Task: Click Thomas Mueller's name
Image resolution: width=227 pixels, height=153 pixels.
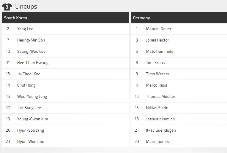Action: pyautogui.click(x=161, y=96)
